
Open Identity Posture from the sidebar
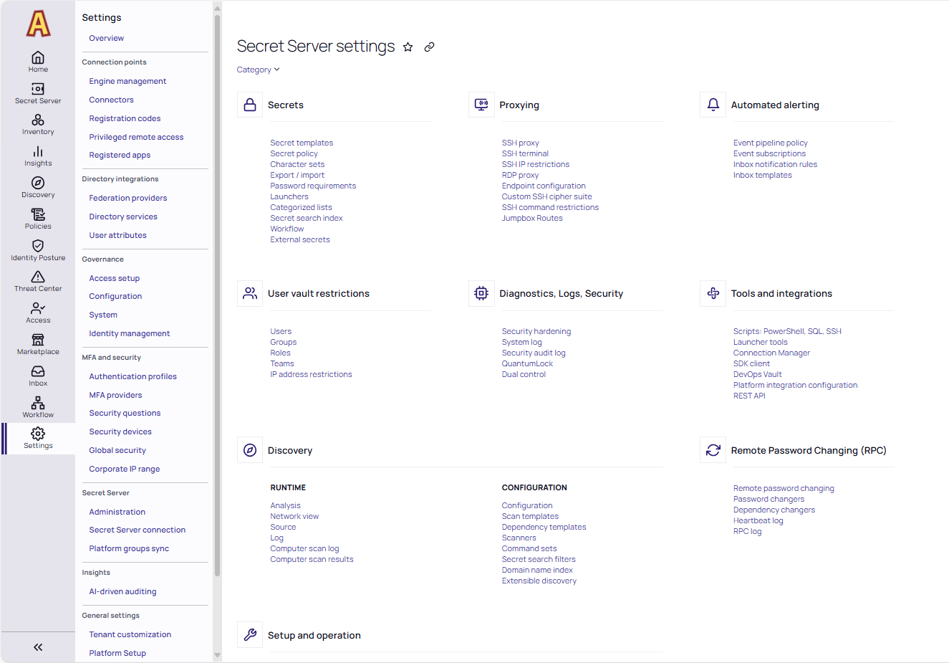coord(38,248)
